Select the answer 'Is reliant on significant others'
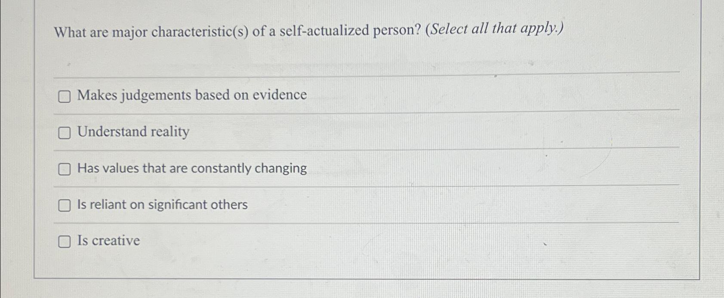The image size is (724, 298). 162,205
